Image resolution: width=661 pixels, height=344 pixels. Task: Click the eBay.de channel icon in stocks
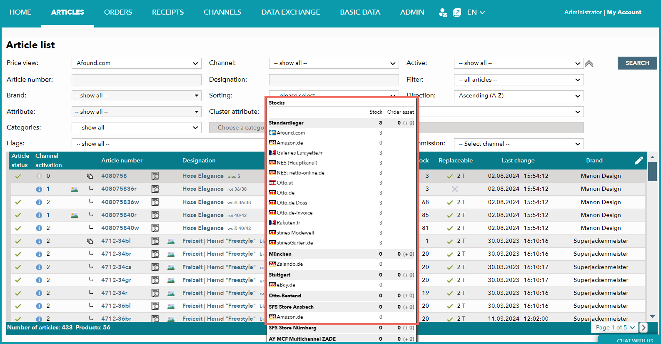[272, 285]
